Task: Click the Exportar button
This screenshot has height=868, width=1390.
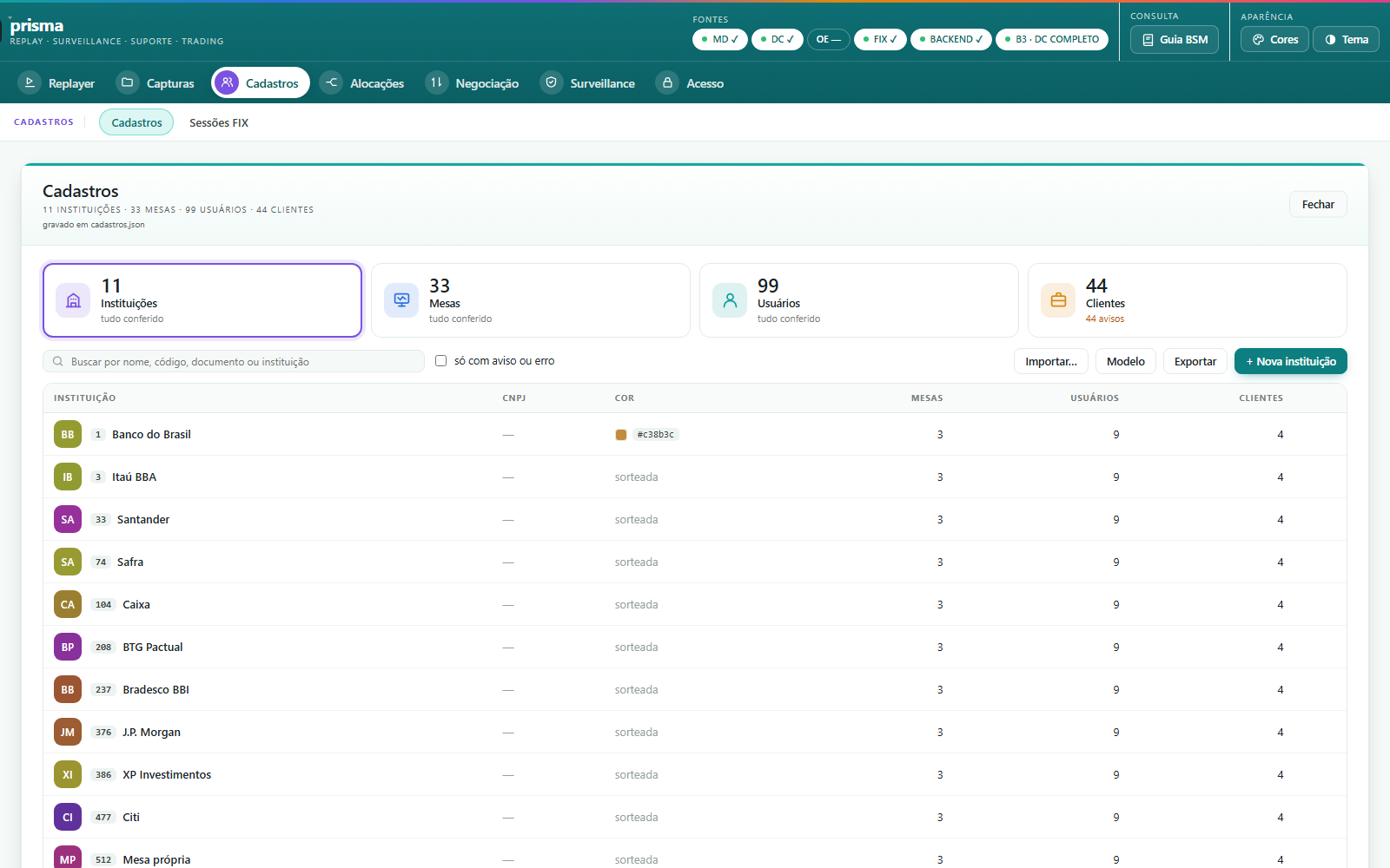Action: click(x=1195, y=361)
